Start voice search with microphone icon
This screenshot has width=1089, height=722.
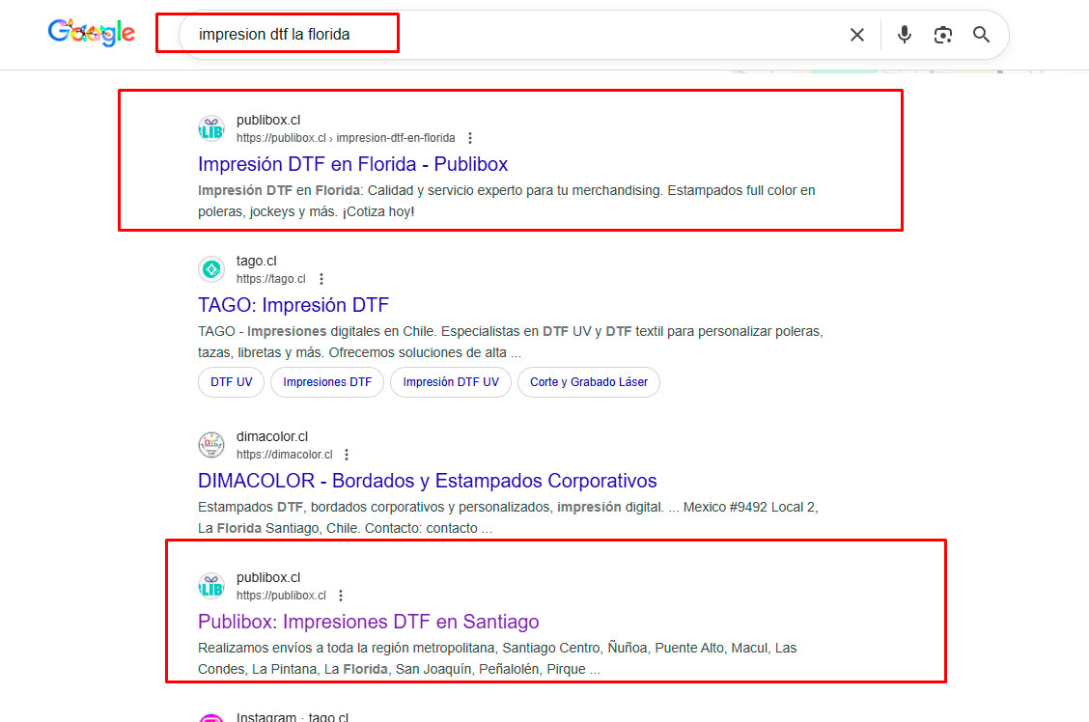coord(904,35)
